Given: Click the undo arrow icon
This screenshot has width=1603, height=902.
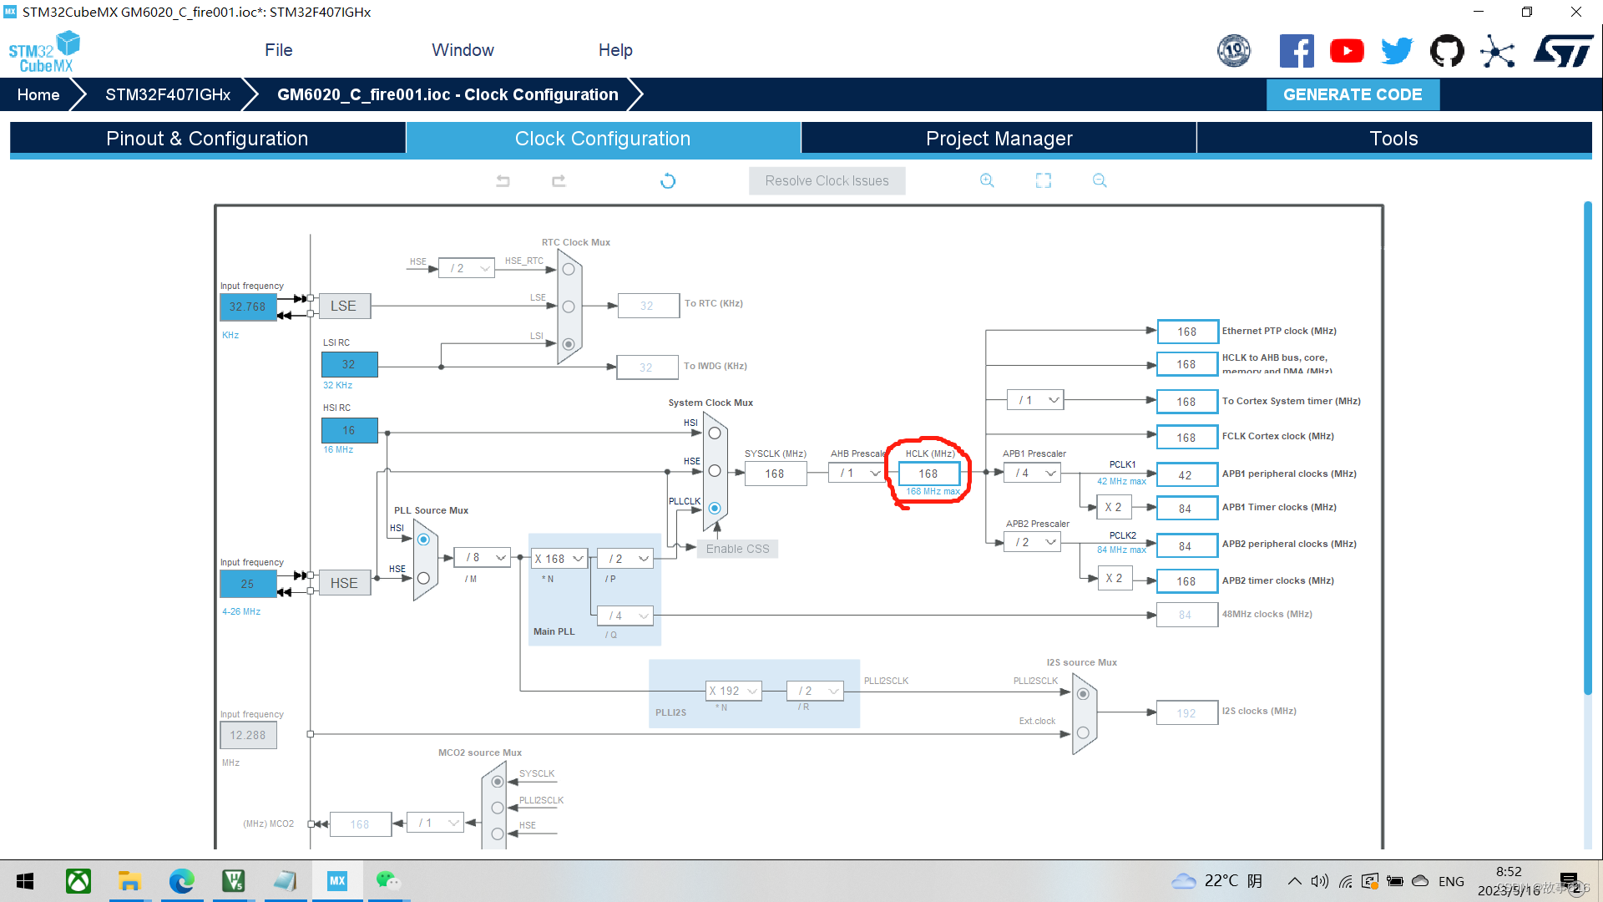Looking at the screenshot, I should tap(503, 180).
